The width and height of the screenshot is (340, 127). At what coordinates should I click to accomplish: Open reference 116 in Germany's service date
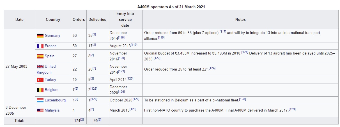(121, 37)
